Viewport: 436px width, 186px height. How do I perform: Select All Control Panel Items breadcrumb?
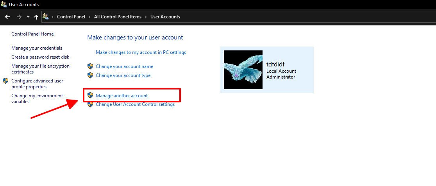(x=118, y=17)
